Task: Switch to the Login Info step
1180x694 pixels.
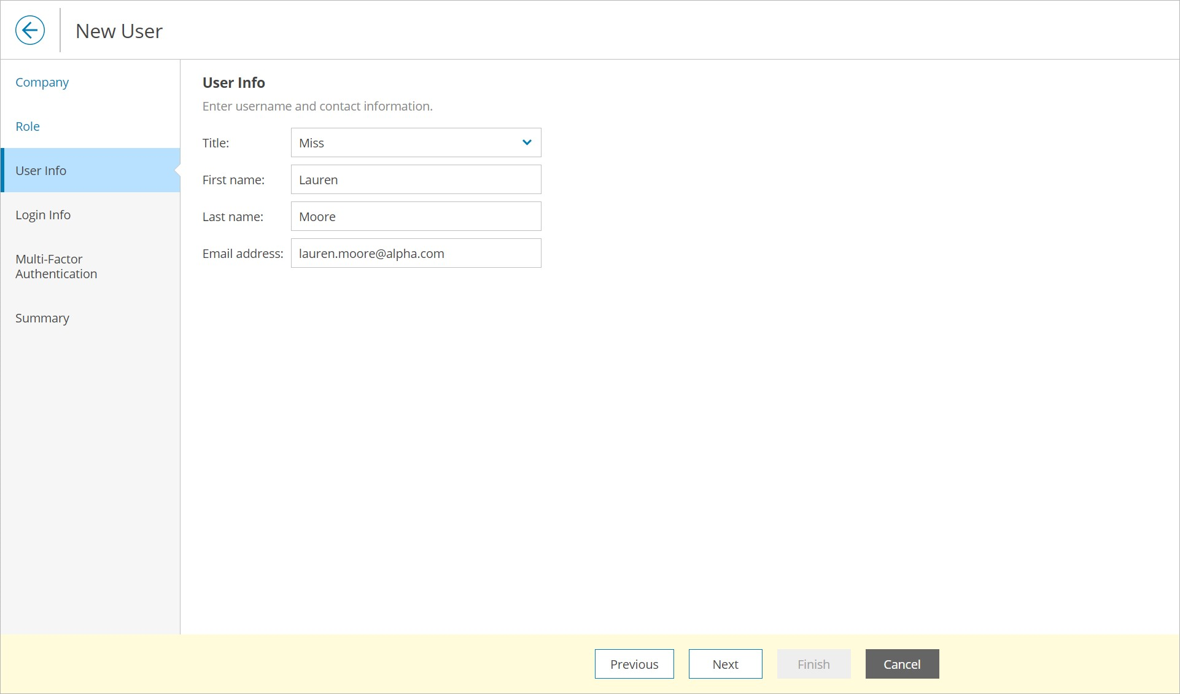Action: [43, 215]
